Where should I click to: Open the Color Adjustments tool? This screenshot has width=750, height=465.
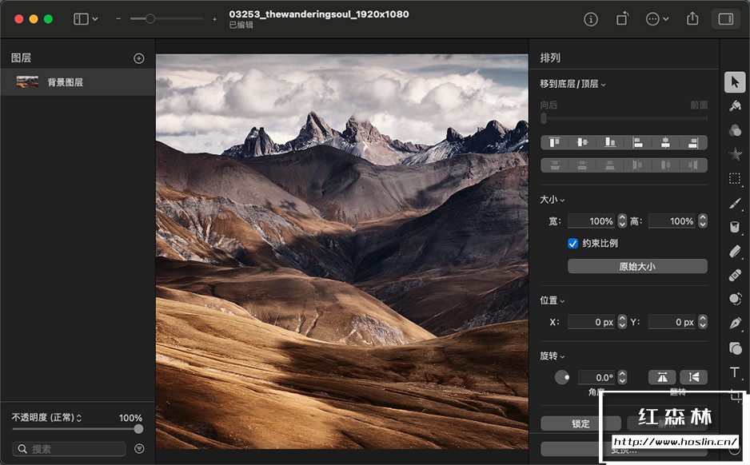click(x=736, y=130)
